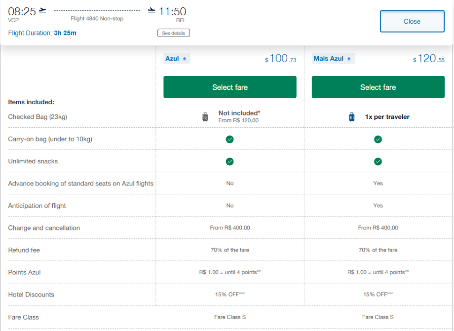Click the blue suitcase icon under Mais Azul
The width and height of the screenshot is (454, 331).
(x=352, y=117)
